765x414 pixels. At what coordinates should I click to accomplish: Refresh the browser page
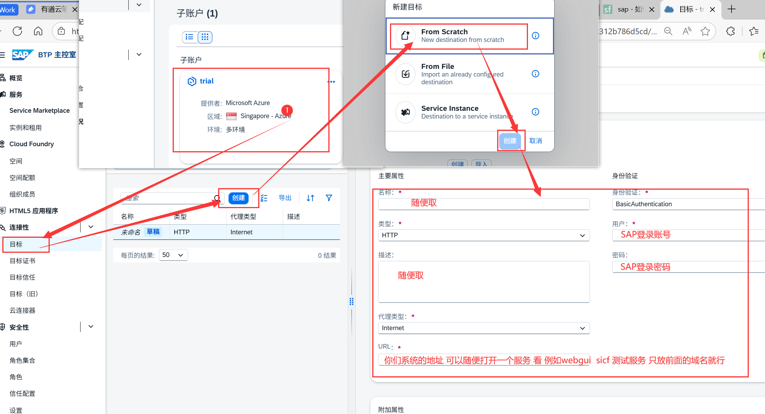coord(17,31)
